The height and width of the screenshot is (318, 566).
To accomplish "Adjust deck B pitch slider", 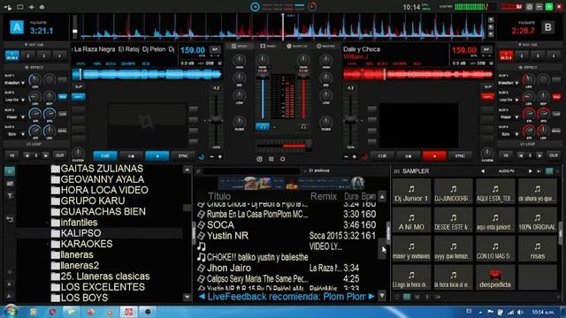I will tap(350, 120).
